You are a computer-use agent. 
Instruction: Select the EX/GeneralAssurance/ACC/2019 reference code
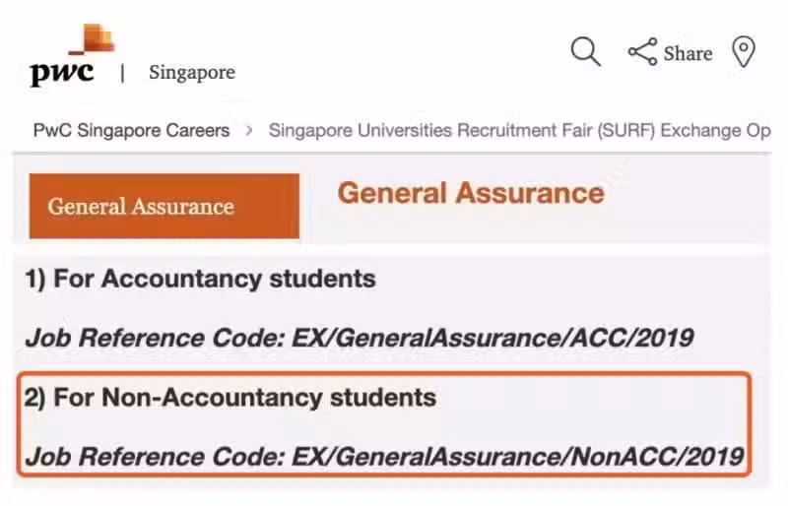(493, 337)
